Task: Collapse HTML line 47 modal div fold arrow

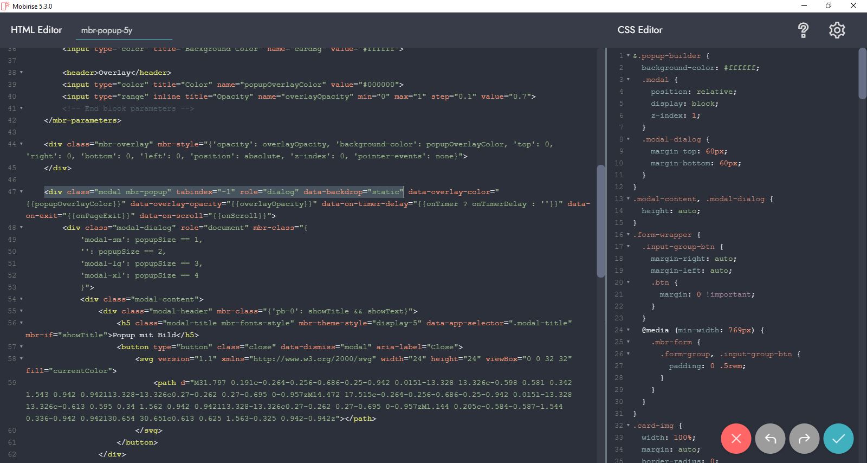Action: [21, 192]
